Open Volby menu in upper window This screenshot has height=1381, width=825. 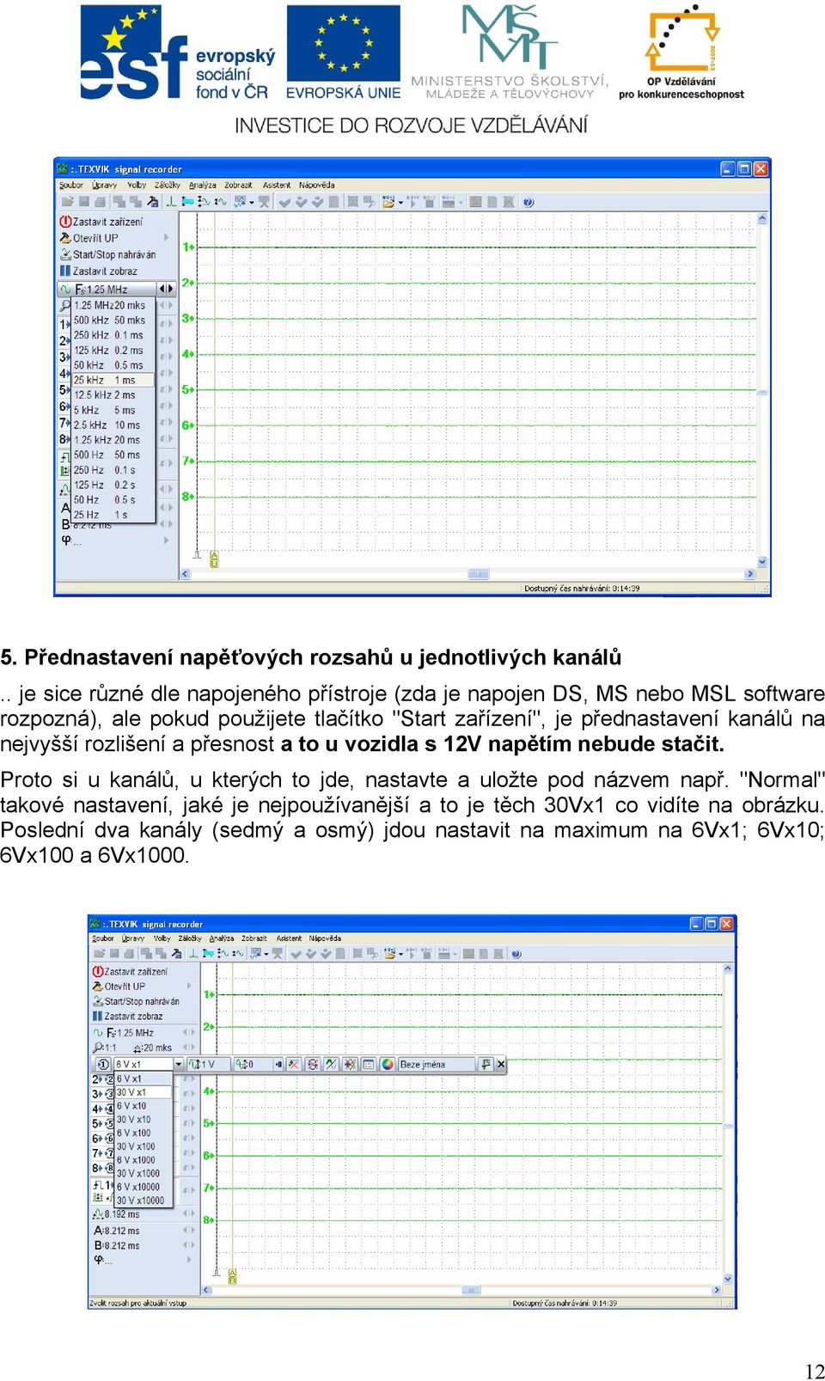point(137,185)
